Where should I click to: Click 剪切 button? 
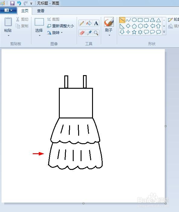22,19
